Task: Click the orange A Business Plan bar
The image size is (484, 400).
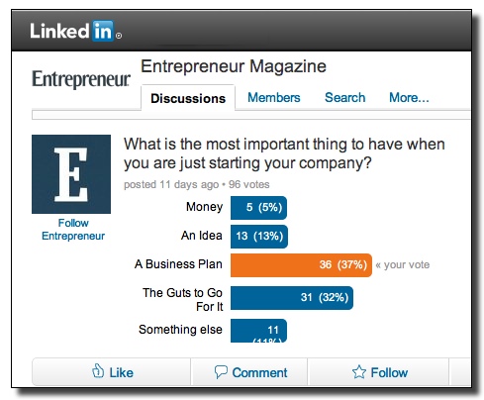Action: click(x=301, y=265)
